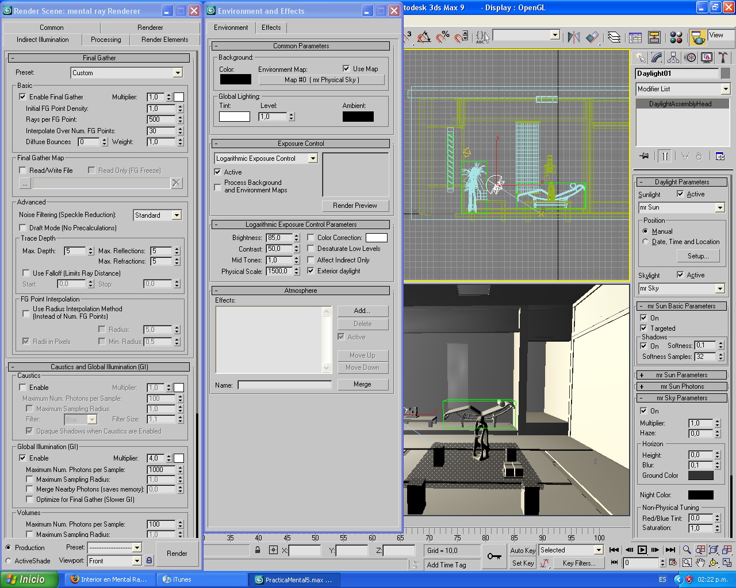
Task: Enable Caustics checkbox
Action: click(x=22, y=388)
